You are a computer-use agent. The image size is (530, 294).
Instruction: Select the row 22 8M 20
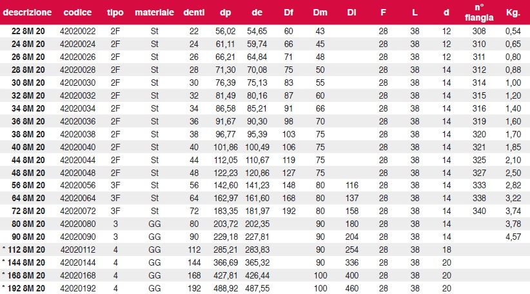(265, 31)
